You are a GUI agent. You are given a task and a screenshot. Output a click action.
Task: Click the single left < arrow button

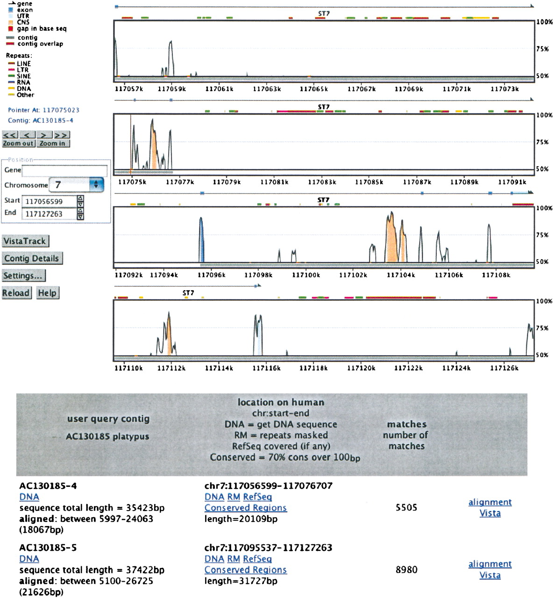(x=27, y=135)
